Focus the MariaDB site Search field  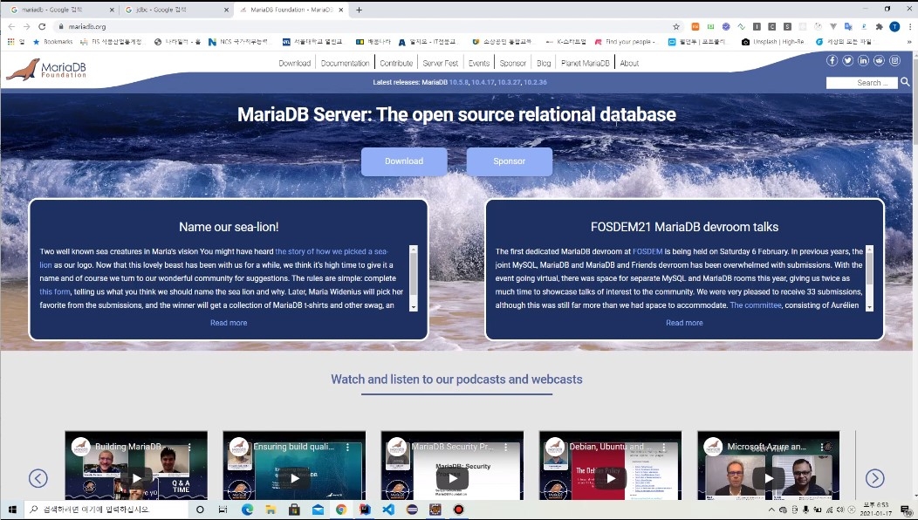(x=862, y=83)
